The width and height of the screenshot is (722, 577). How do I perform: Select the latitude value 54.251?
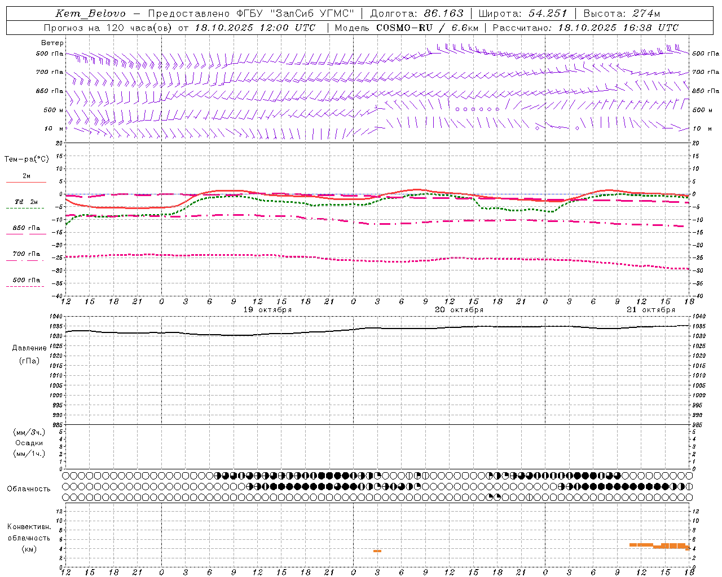(x=547, y=14)
